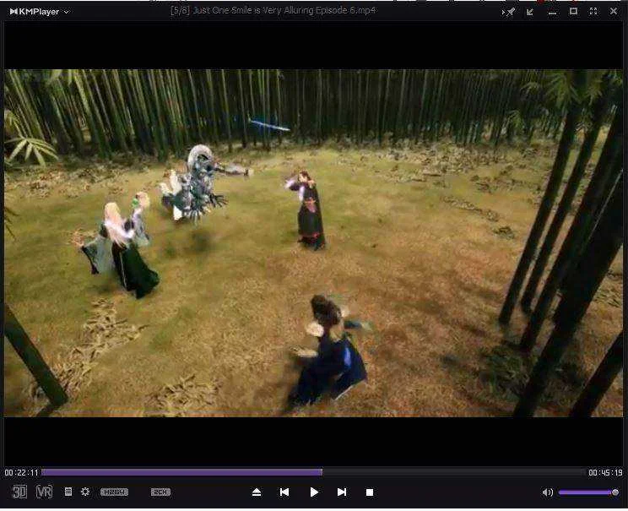
Task: Click the video playback area
Action: (314, 243)
